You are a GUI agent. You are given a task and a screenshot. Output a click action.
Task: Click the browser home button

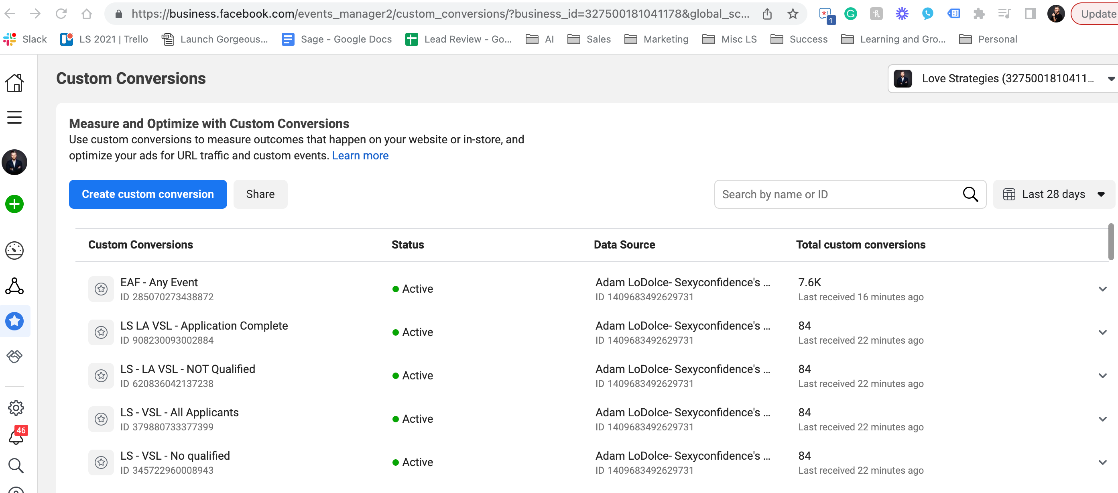(x=87, y=14)
